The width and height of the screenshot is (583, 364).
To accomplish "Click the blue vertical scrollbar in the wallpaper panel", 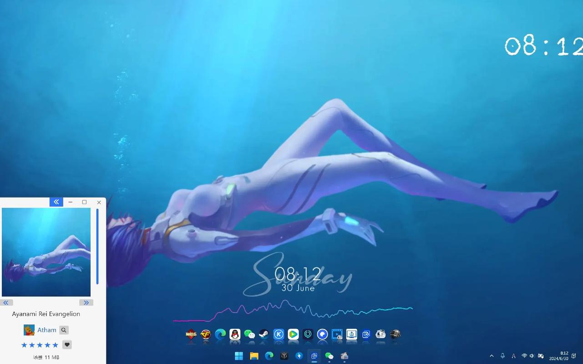I will click(x=97, y=246).
